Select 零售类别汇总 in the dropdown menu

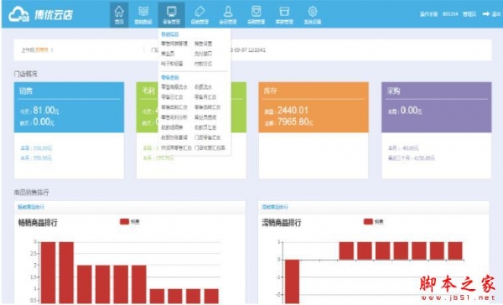pos(174,107)
